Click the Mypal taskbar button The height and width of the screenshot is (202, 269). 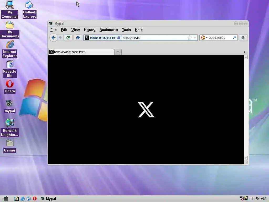[x=48, y=199]
